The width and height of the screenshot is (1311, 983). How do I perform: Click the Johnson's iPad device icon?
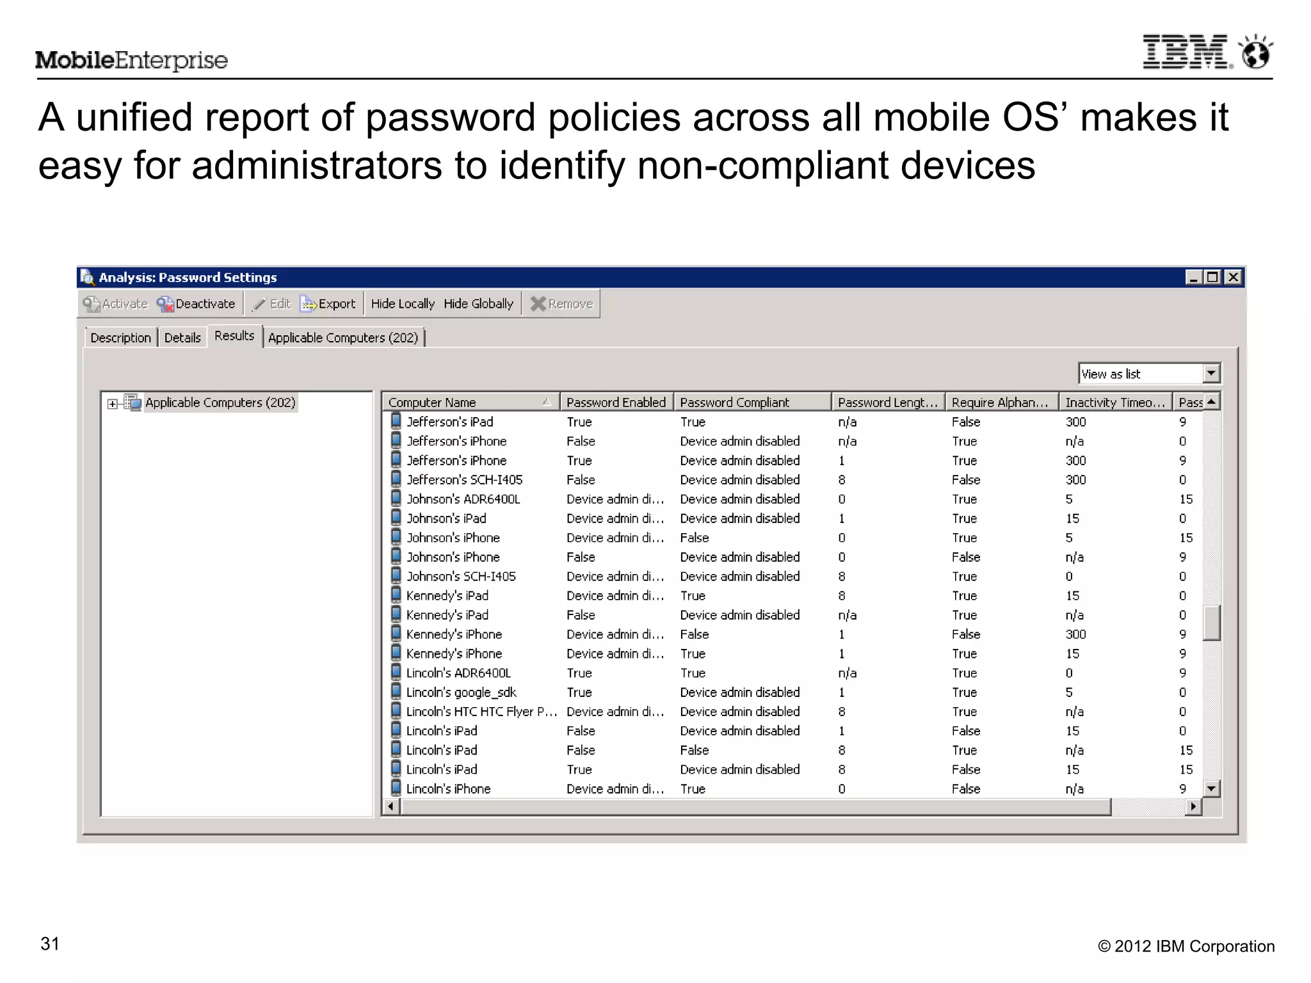[396, 518]
